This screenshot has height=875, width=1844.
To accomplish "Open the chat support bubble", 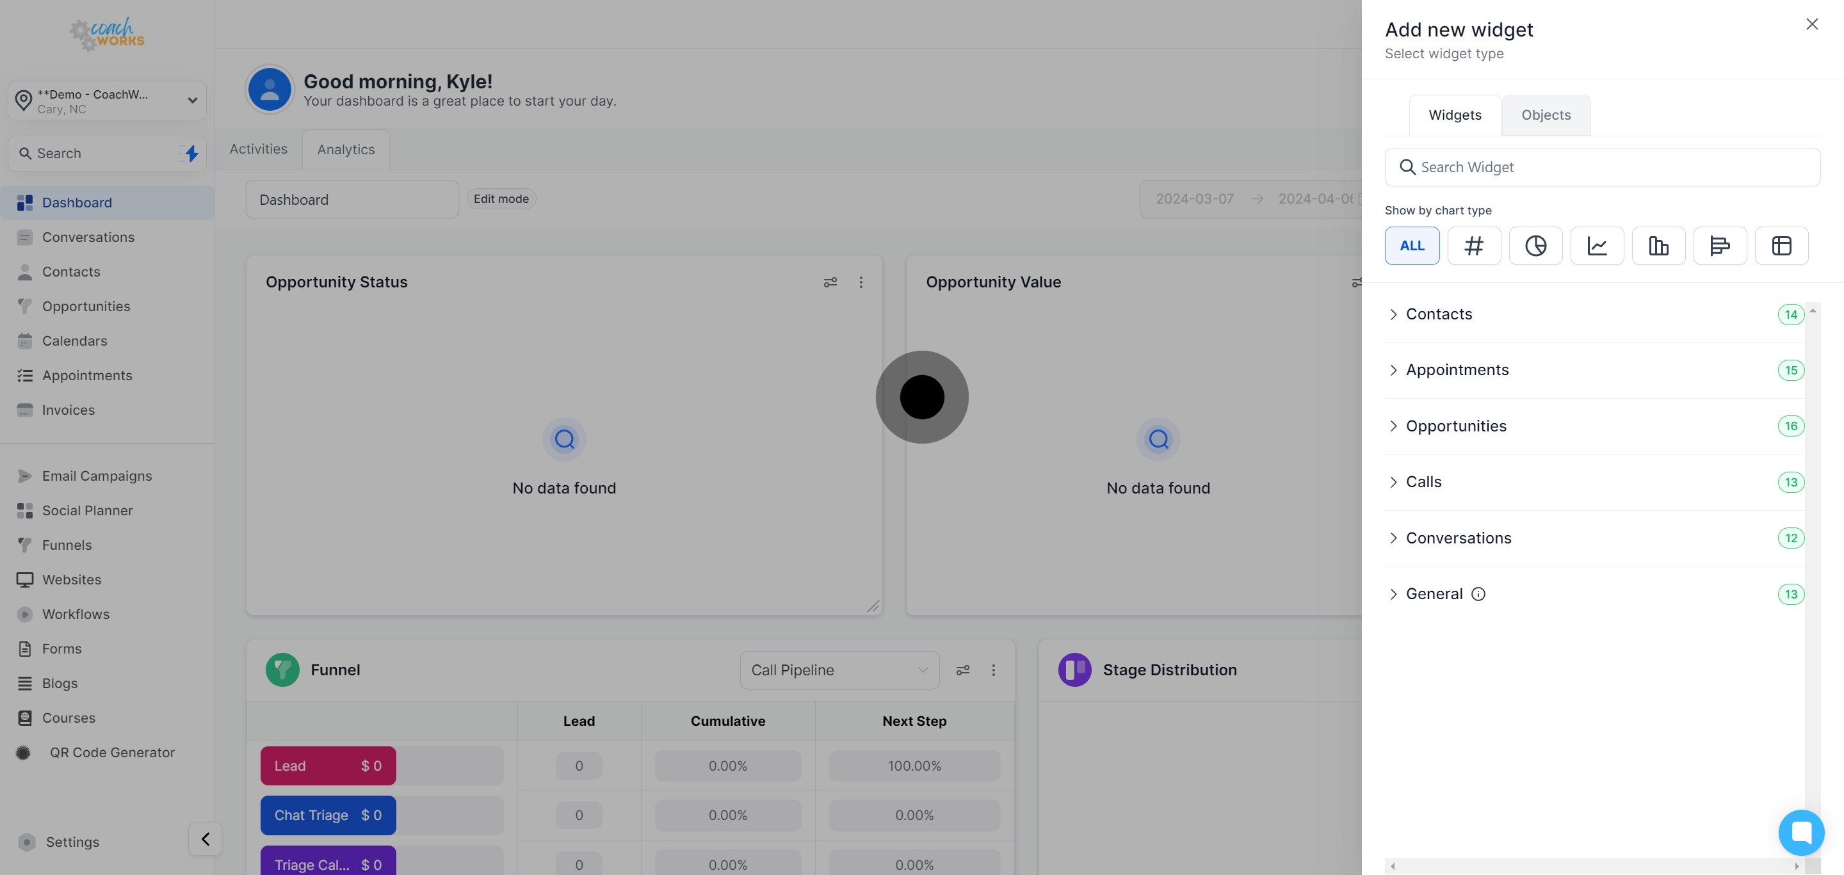I will coord(1800,832).
